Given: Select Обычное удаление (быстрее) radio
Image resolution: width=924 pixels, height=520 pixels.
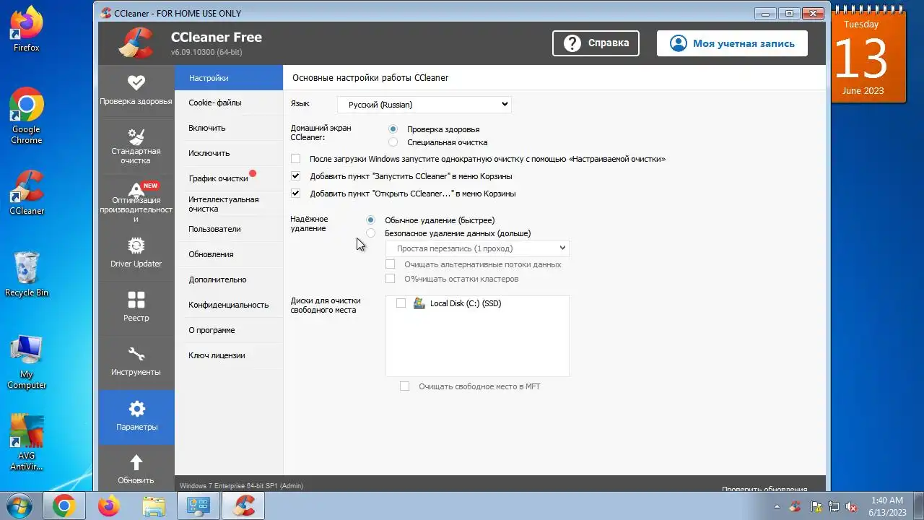Looking at the screenshot, I should pos(370,220).
